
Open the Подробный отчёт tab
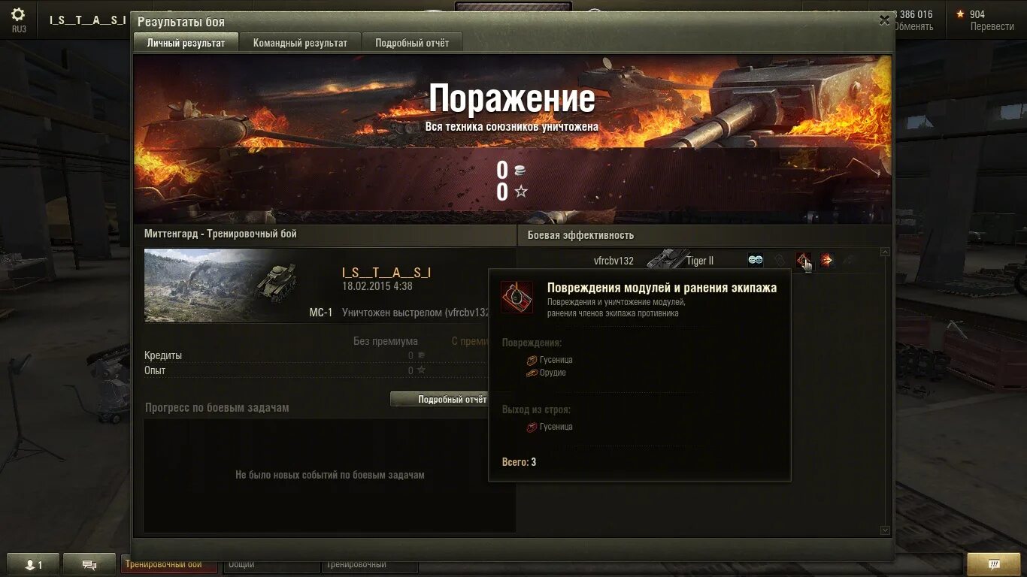point(412,43)
